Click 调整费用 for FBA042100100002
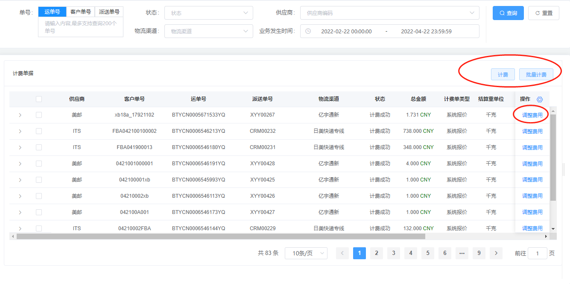Viewport: 570px width, 284px height. click(532, 131)
